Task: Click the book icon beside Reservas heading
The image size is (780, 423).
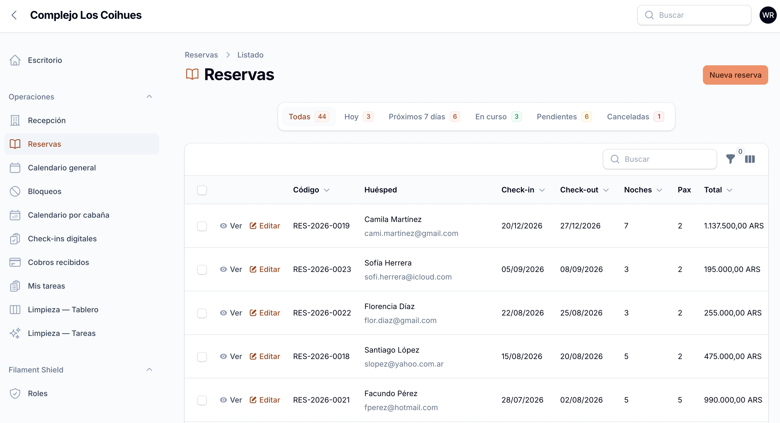Action: [192, 74]
